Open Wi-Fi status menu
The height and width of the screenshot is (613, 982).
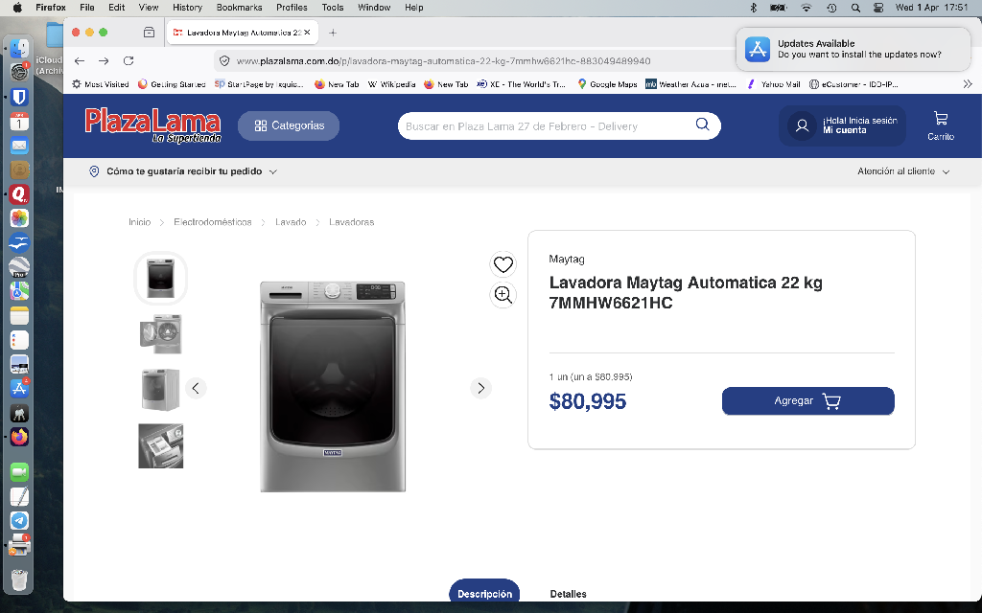pyautogui.click(x=807, y=8)
